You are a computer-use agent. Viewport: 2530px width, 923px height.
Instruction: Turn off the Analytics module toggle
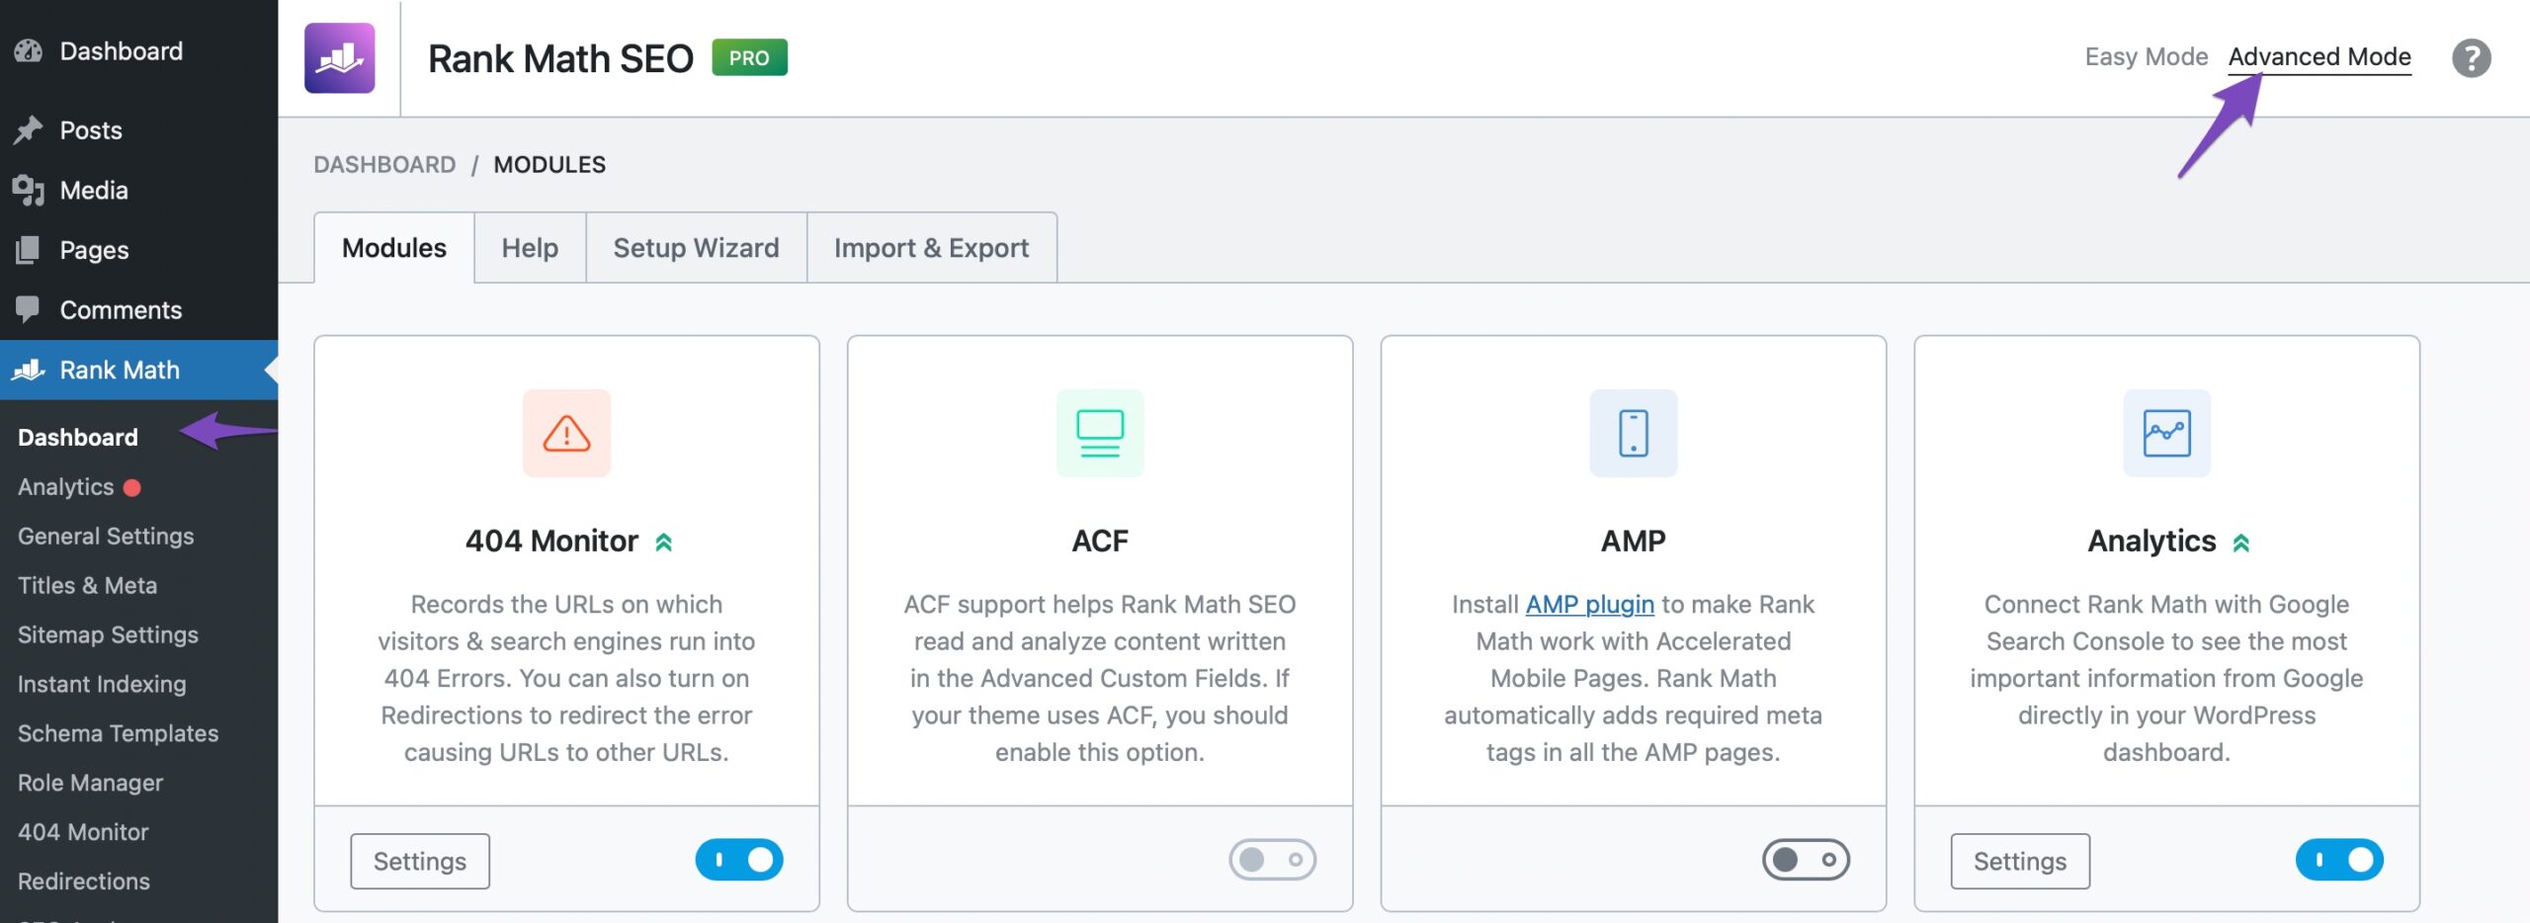click(x=2339, y=860)
